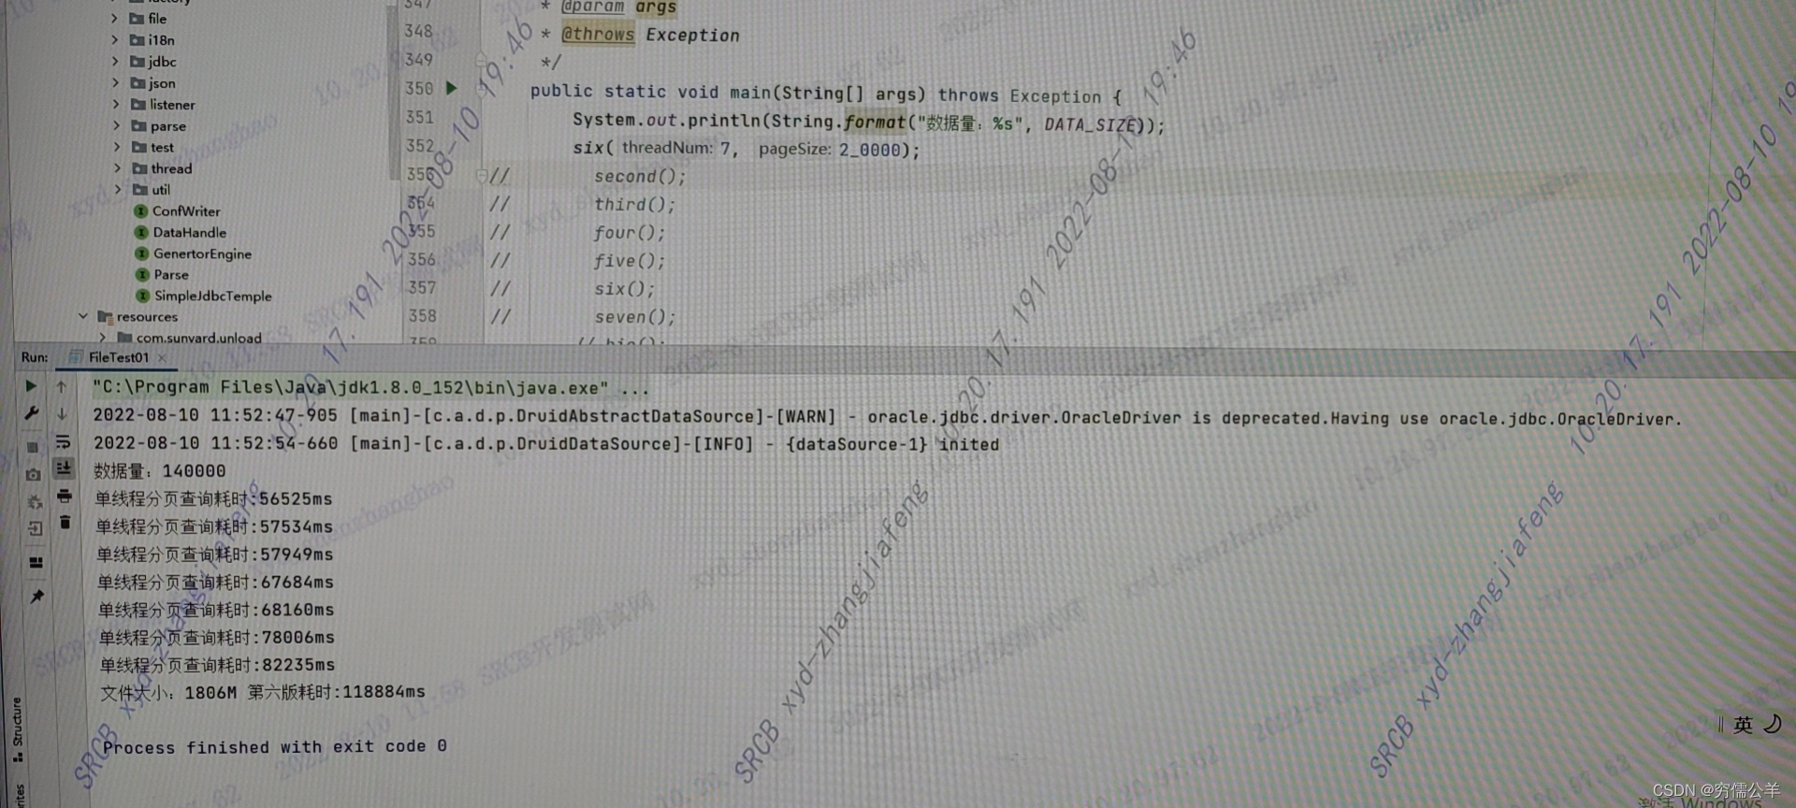Image resolution: width=1796 pixels, height=808 pixels.
Task: Print console output with the printer icon
Action: [64, 496]
